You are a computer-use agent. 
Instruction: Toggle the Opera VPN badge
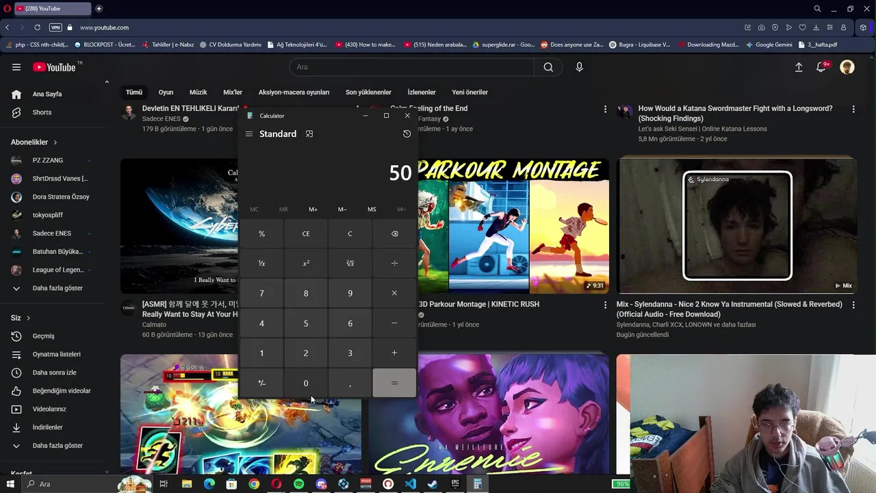pyautogui.click(x=55, y=27)
